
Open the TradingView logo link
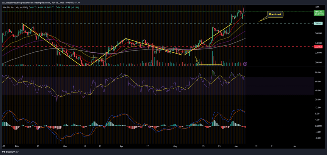point(10,152)
